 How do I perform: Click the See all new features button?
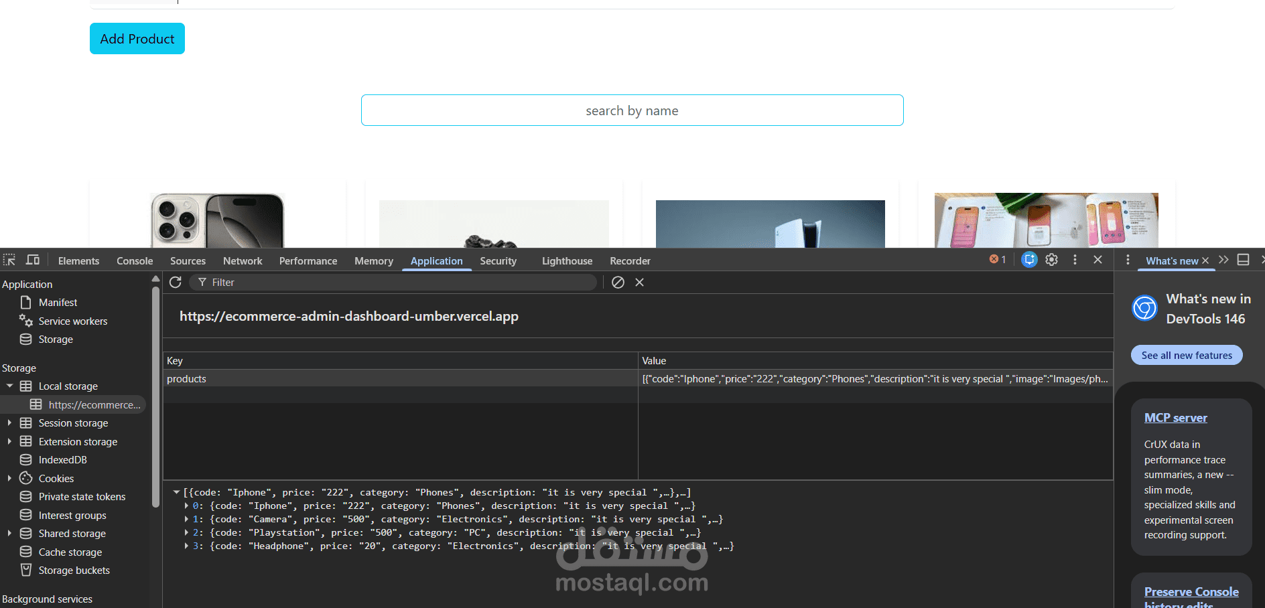[1187, 356]
